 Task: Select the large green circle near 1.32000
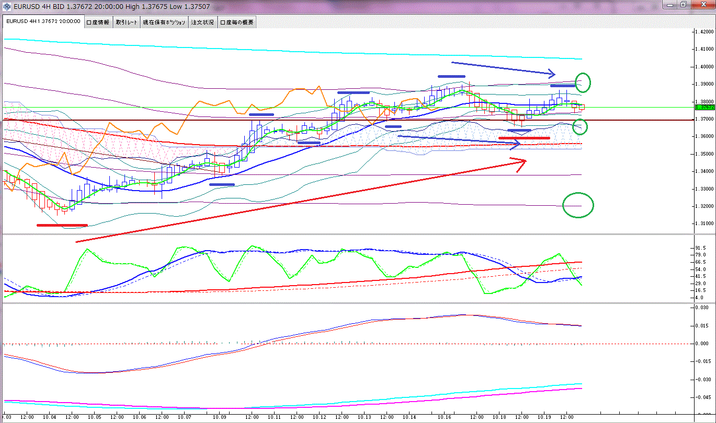tap(578, 205)
